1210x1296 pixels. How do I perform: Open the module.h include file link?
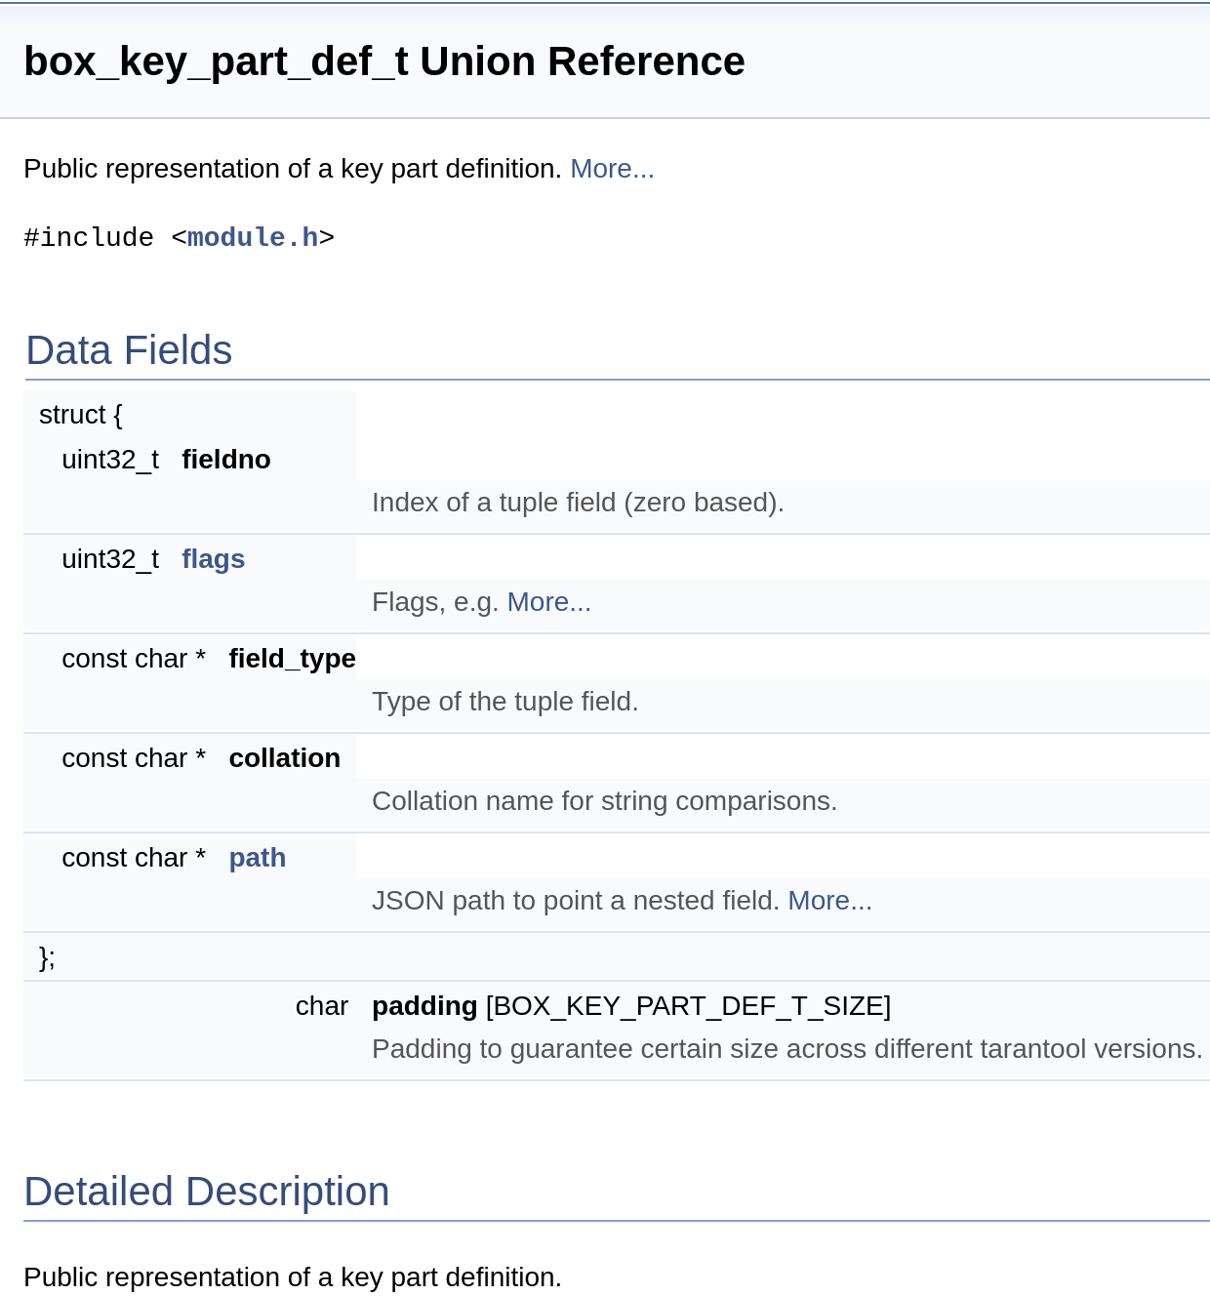253,237
